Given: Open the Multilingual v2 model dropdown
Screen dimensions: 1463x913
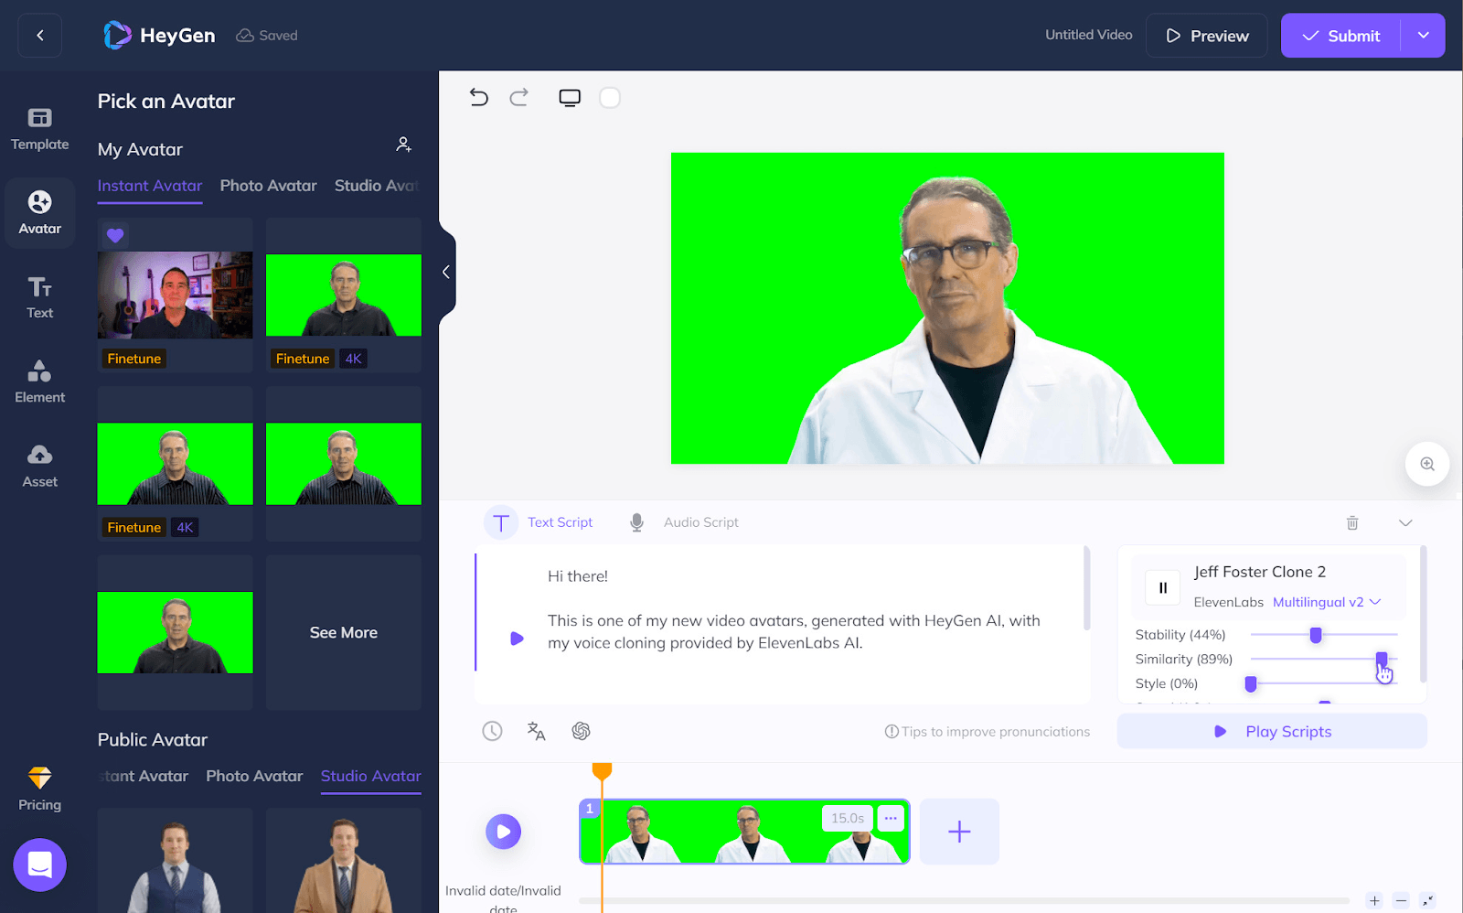Looking at the screenshot, I should point(1326,602).
